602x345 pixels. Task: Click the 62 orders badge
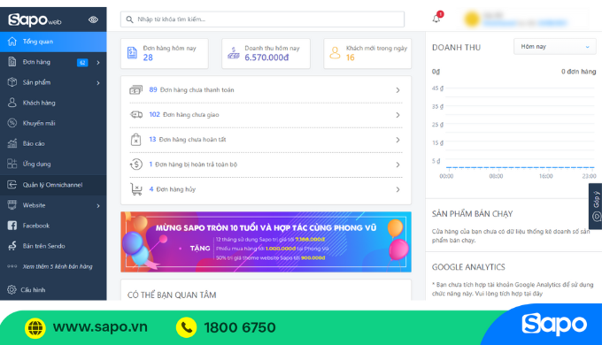coord(82,62)
